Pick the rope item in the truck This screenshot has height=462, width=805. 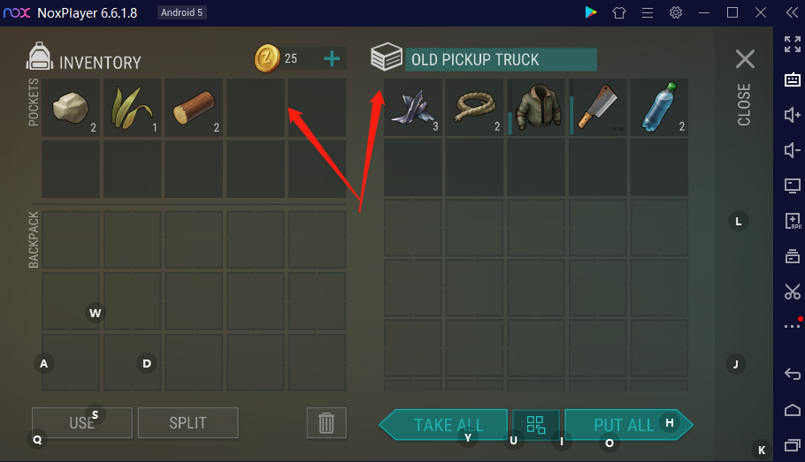click(x=475, y=107)
